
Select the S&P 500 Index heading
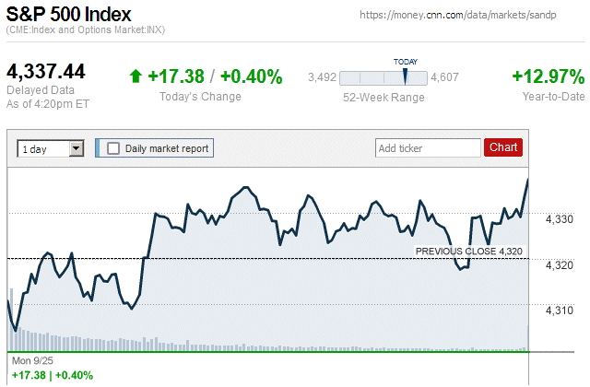68,15
